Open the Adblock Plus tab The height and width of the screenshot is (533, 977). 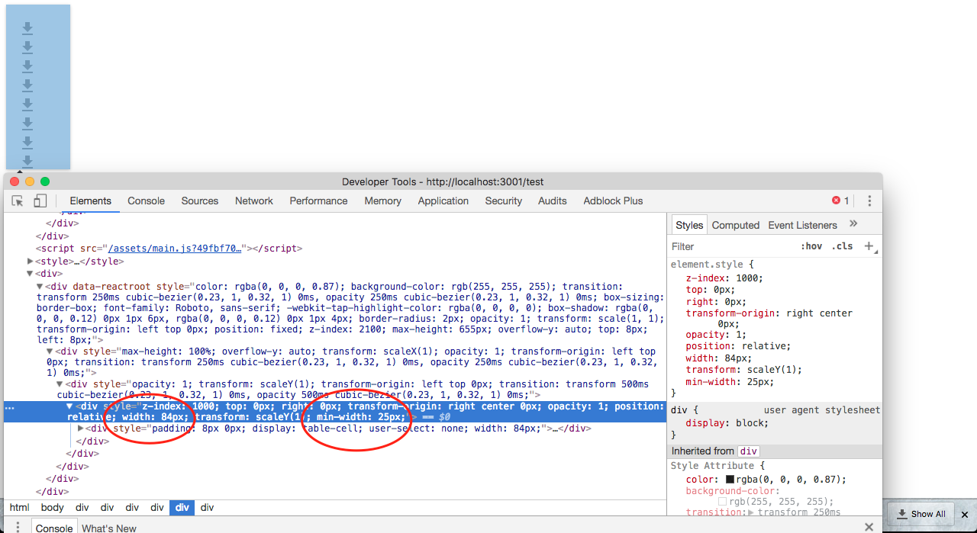click(613, 201)
